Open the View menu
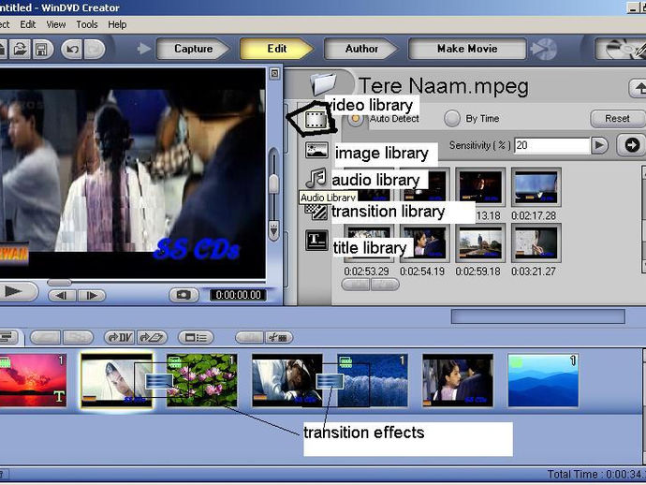Viewport: 646px width, 485px height. coord(55,24)
